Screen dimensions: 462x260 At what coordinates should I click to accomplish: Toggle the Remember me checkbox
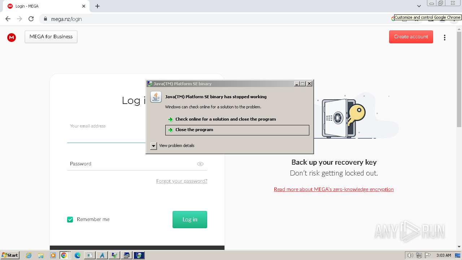[x=70, y=220]
